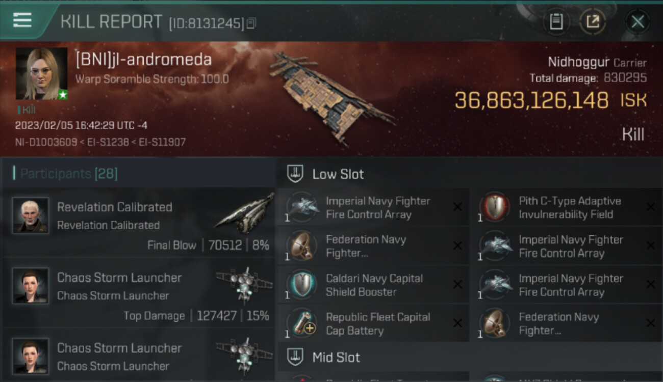
Task: Select the Federation Navy Fighter module icon, left column
Action: (x=301, y=245)
